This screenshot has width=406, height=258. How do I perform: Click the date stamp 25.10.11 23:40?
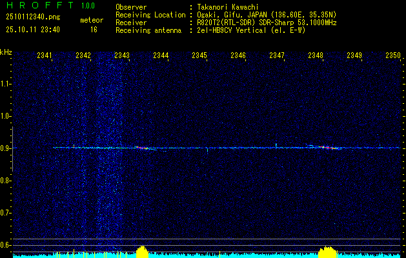[x=33, y=30]
